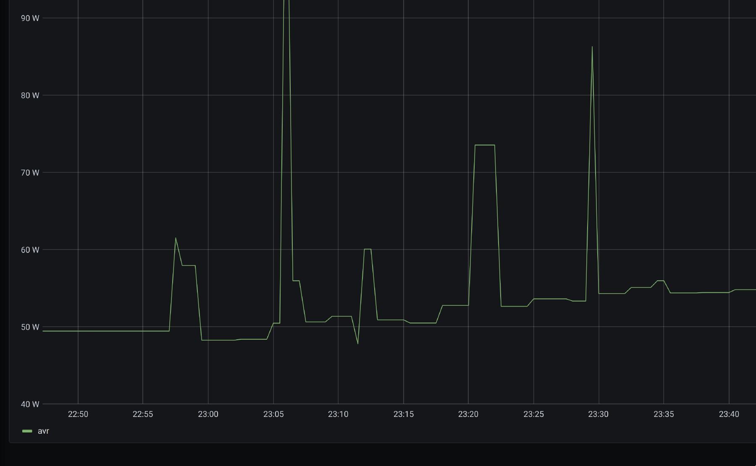Select the 23:15 time axis label
Viewport: 756px width, 466px height.
coord(404,414)
